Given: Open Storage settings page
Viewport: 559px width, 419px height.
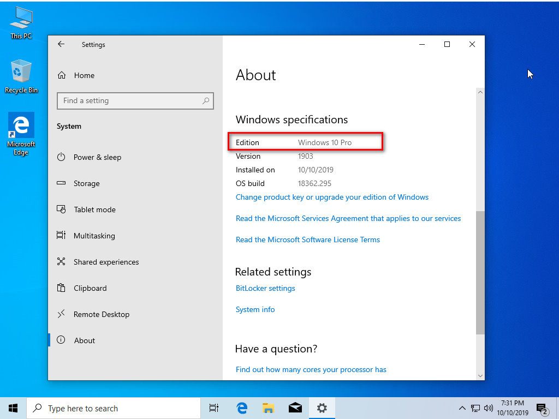Looking at the screenshot, I should click(x=79, y=183).
